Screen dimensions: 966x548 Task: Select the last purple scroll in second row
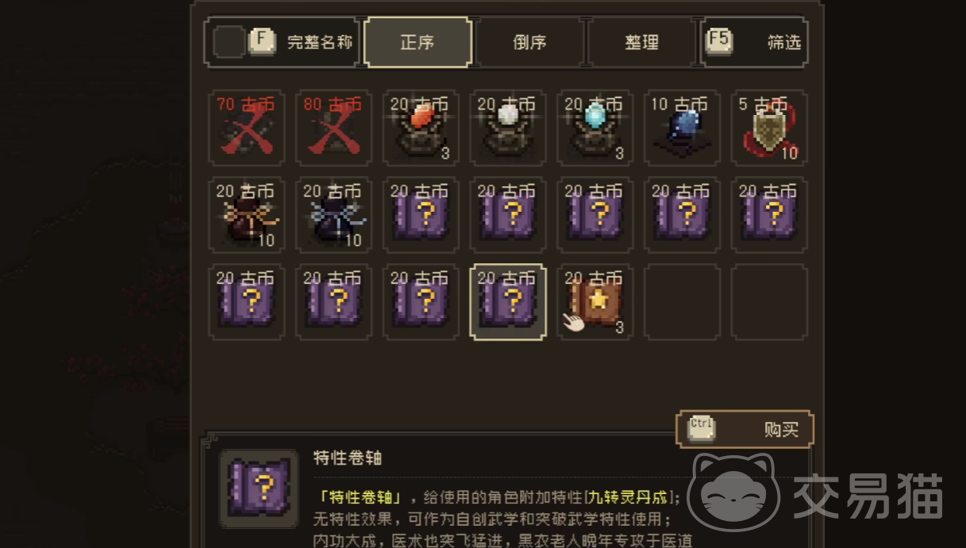pyautogui.click(x=770, y=215)
